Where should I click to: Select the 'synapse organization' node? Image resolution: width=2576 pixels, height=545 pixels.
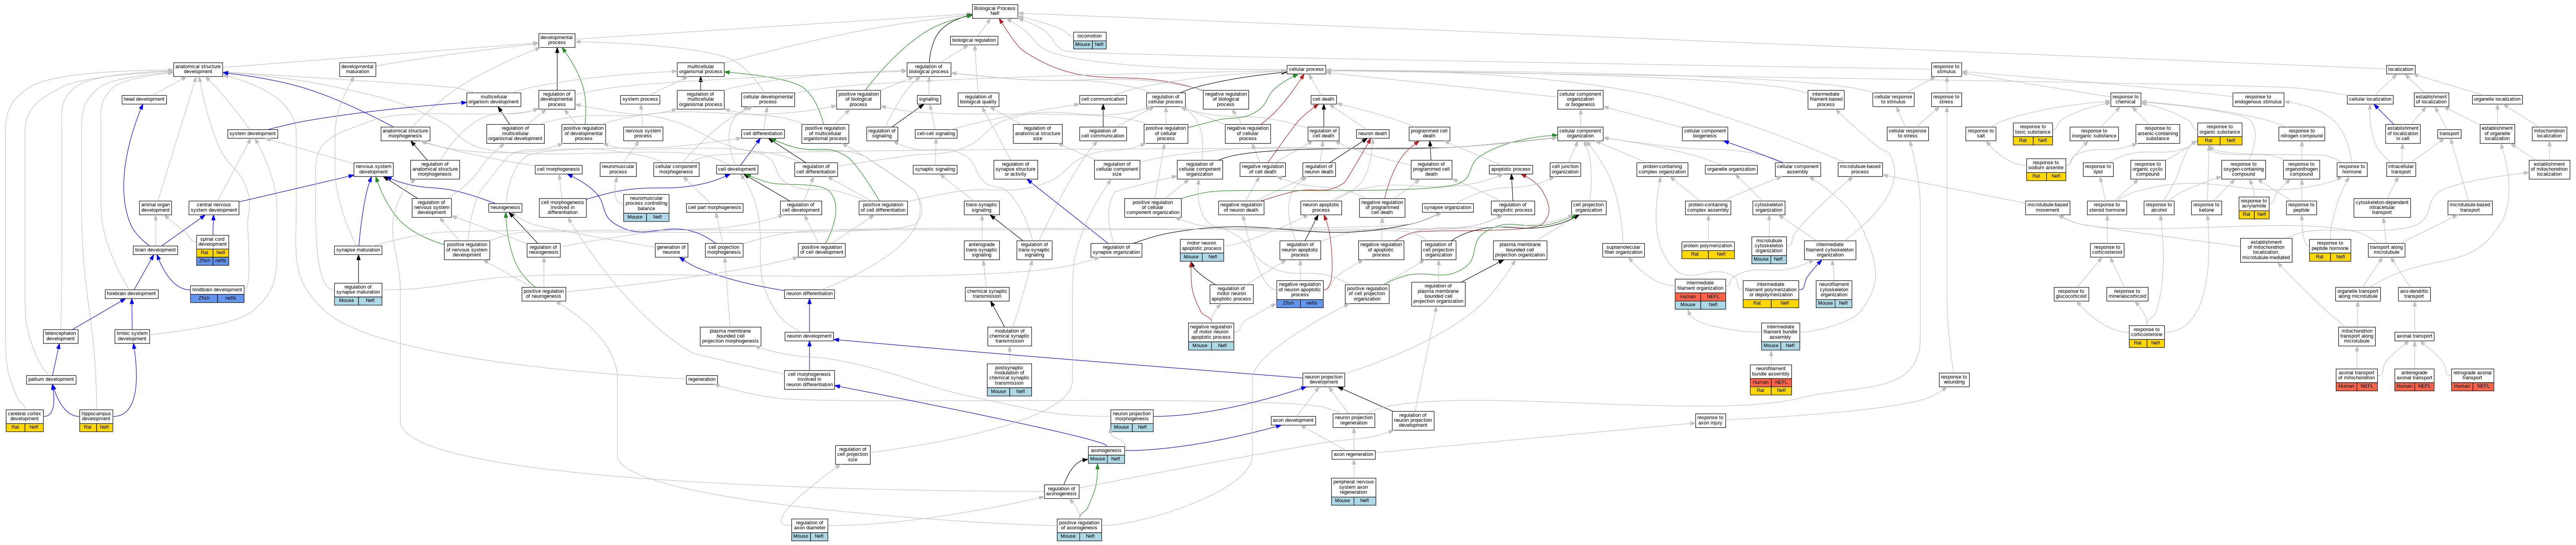[1448, 208]
